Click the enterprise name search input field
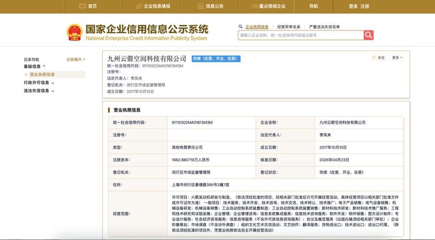This screenshot has height=240, width=435. [x=301, y=35]
